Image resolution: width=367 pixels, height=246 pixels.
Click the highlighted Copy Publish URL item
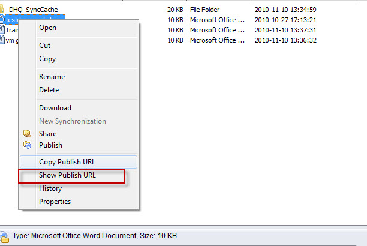(x=67, y=162)
